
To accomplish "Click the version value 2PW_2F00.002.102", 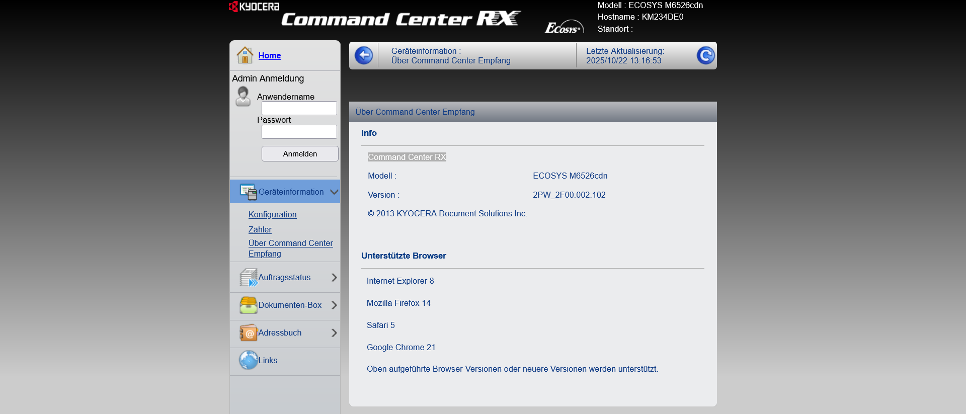I will click(569, 195).
